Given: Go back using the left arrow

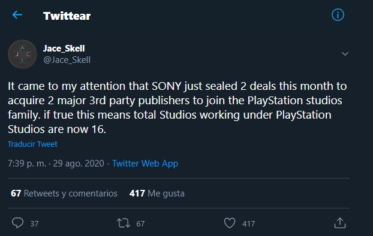Looking at the screenshot, I should (x=17, y=15).
